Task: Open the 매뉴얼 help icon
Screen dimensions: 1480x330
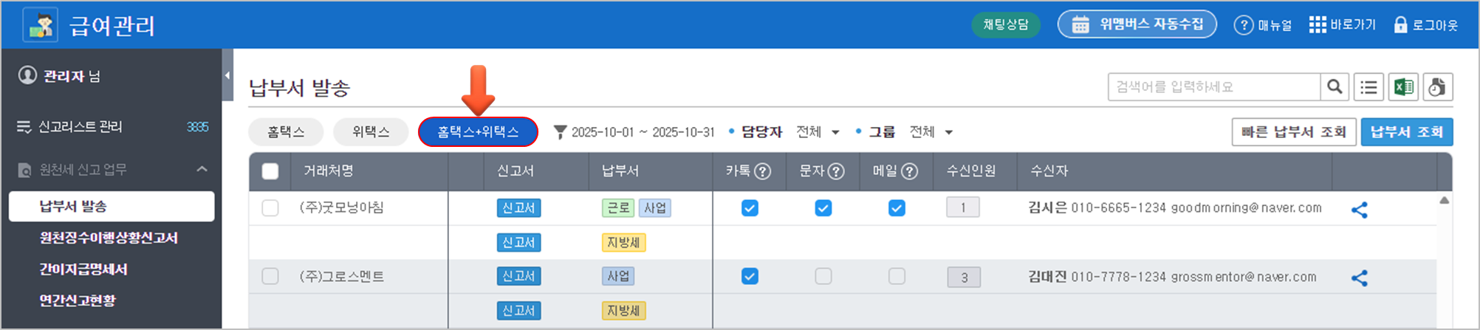Action: (x=1244, y=25)
